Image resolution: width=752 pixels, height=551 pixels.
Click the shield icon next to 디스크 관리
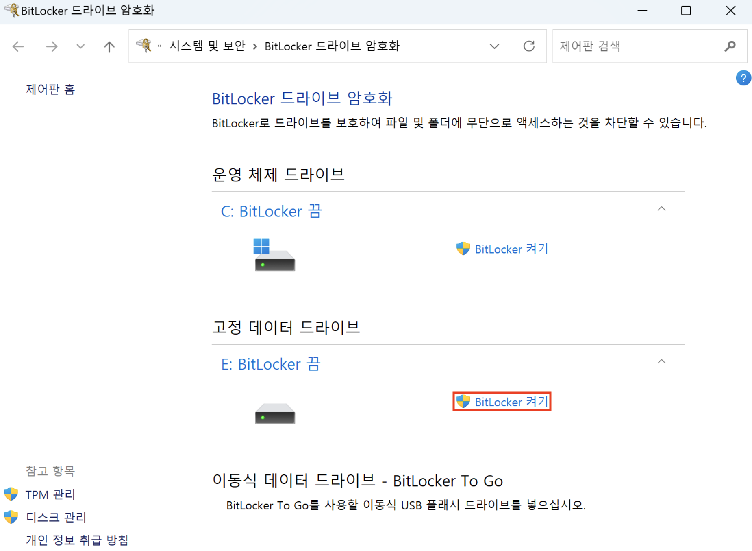coord(11,517)
